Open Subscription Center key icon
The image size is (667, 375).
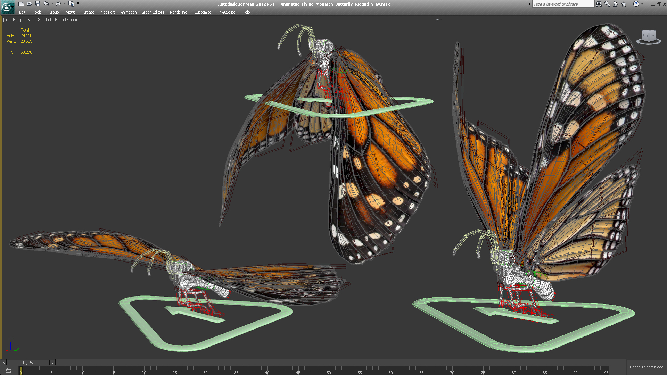(607, 4)
